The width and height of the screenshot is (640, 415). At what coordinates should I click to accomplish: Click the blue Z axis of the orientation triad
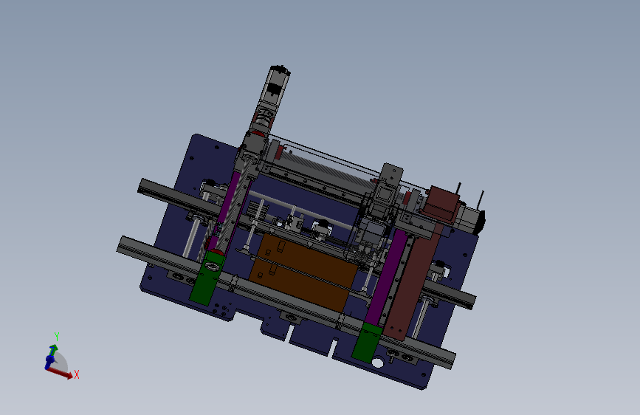(49, 362)
